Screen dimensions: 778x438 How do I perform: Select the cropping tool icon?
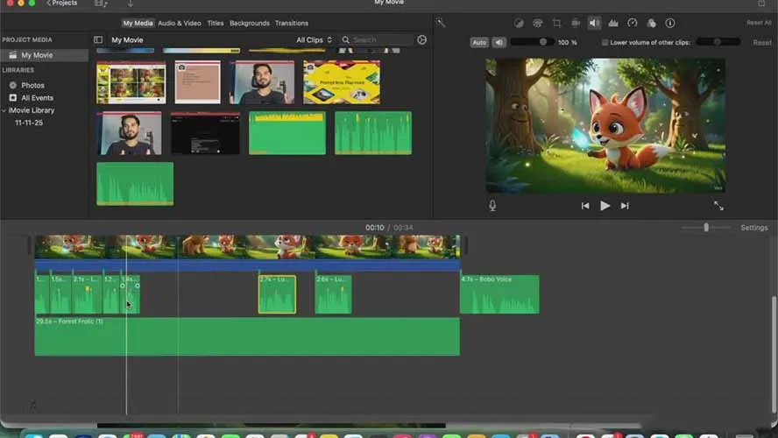pyautogui.click(x=556, y=23)
